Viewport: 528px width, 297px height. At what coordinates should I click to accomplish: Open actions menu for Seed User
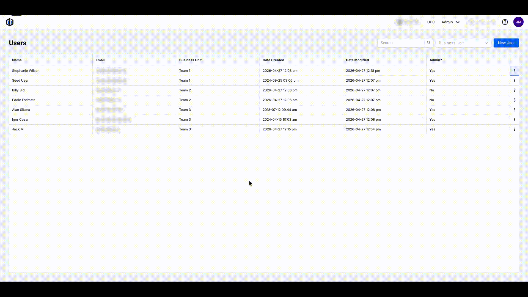515,81
